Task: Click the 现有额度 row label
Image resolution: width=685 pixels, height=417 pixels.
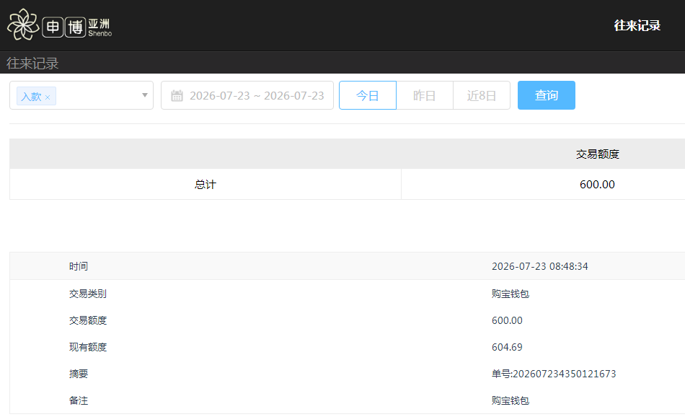Action: pyautogui.click(x=88, y=347)
